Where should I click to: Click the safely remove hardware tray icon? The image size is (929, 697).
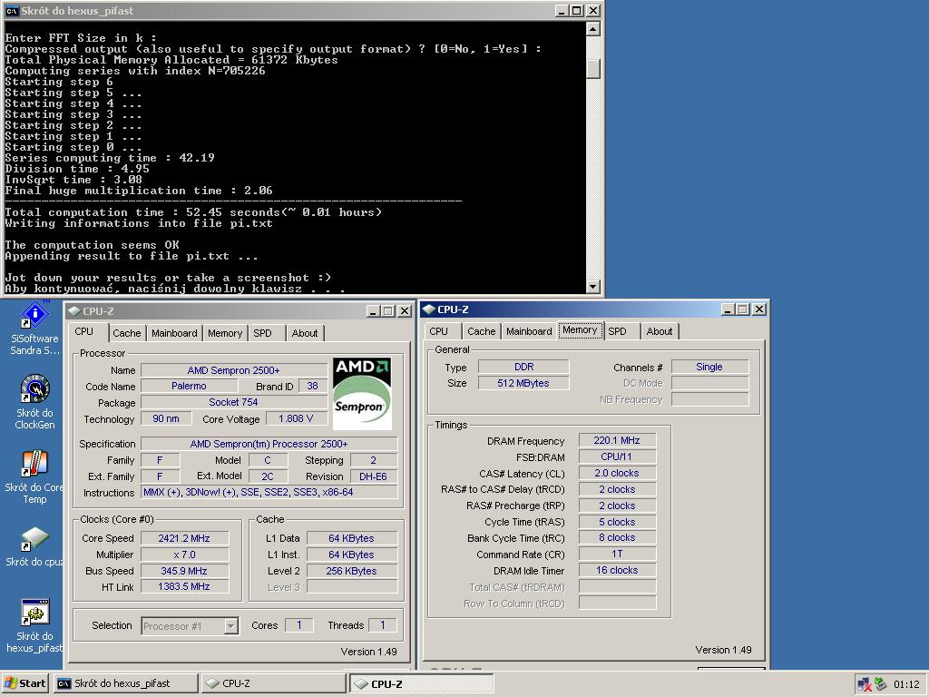pos(880,683)
